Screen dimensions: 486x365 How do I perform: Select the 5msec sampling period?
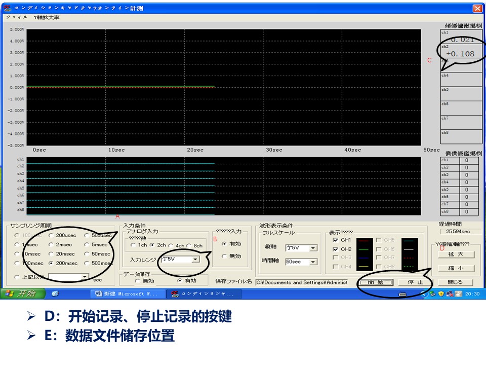(87, 244)
